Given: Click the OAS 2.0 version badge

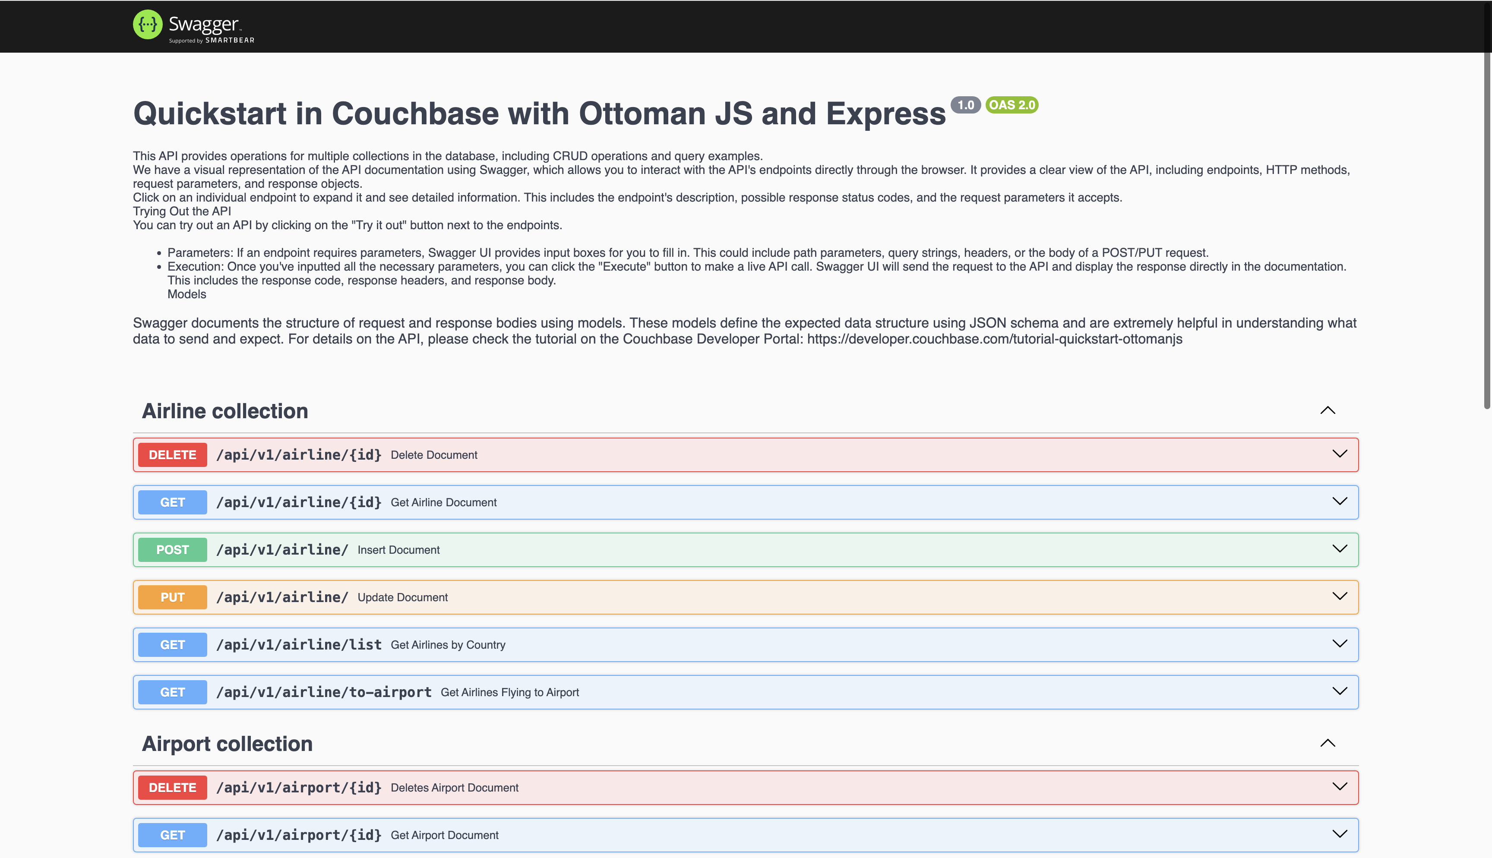Looking at the screenshot, I should point(1012,105).
